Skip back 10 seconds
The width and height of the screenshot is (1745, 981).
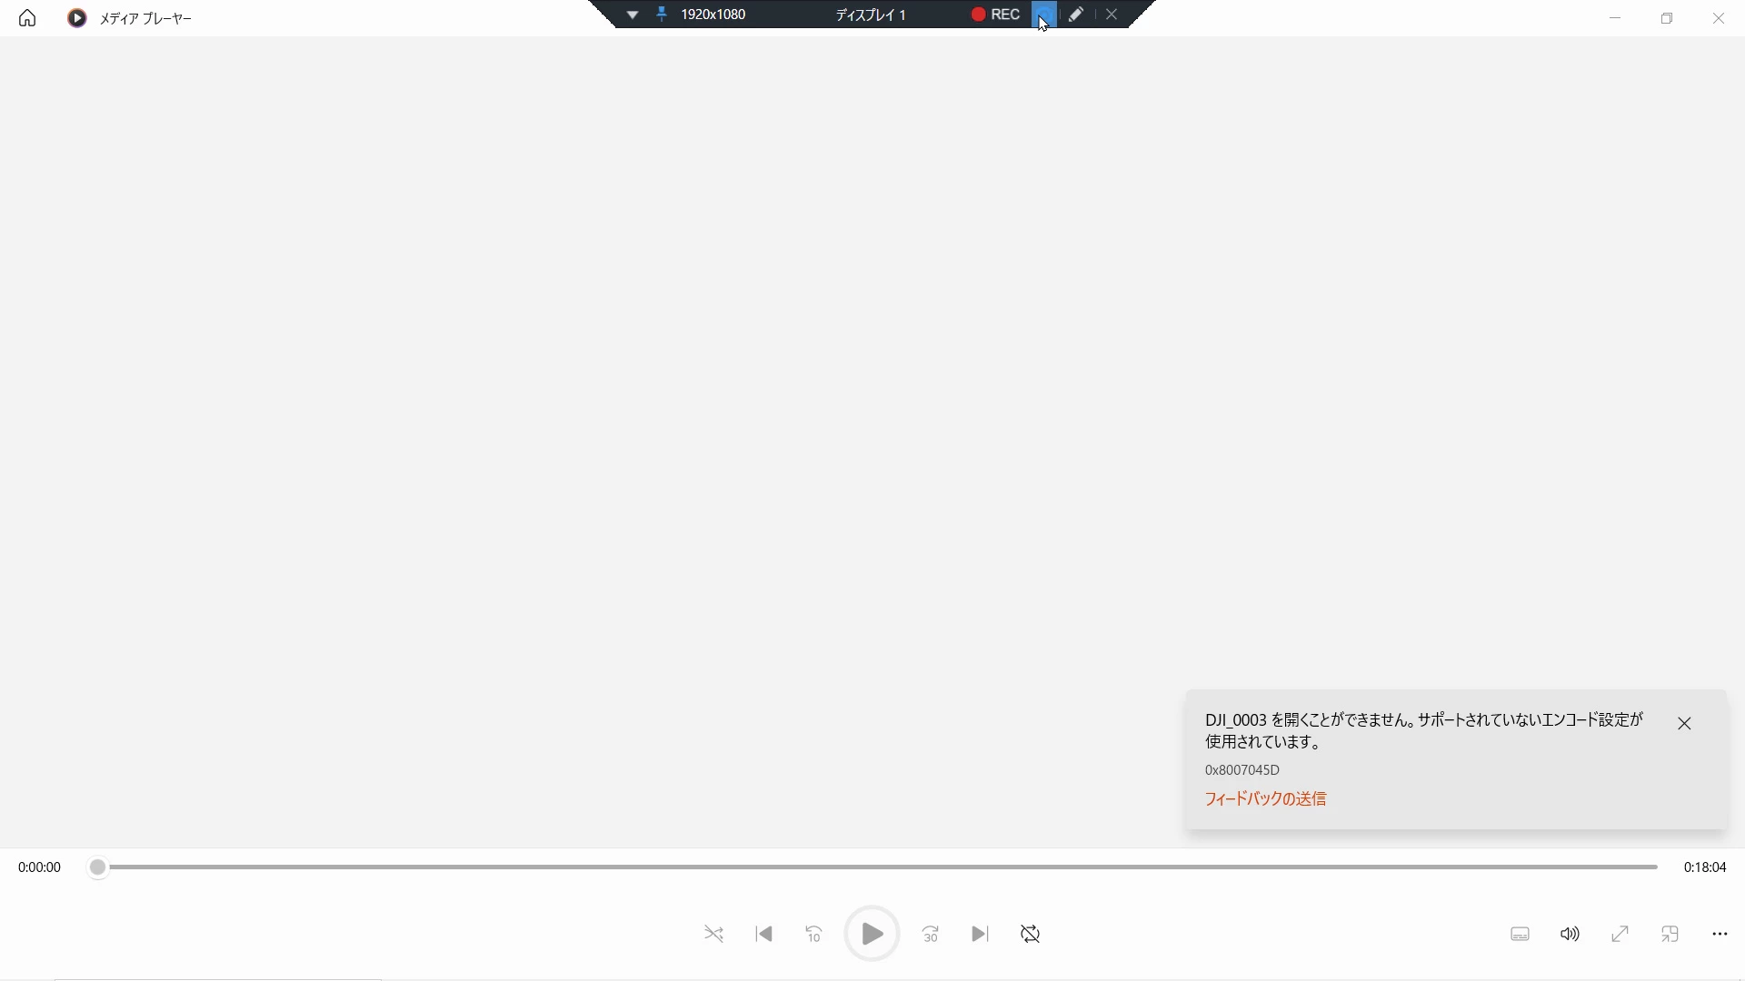tap(814, 934)
